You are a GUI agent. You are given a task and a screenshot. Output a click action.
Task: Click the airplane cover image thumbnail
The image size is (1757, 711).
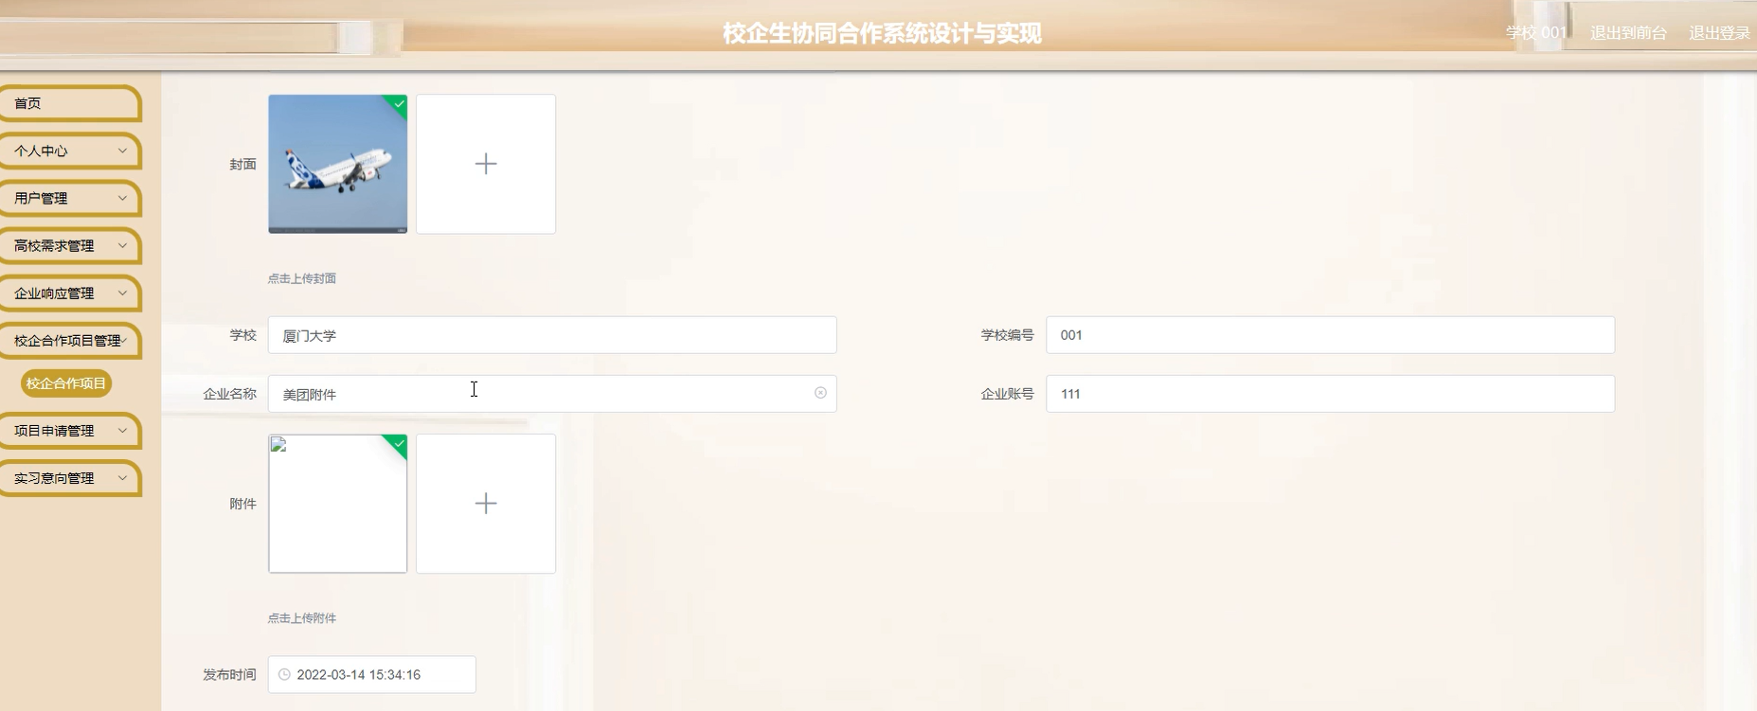(338, 164)
